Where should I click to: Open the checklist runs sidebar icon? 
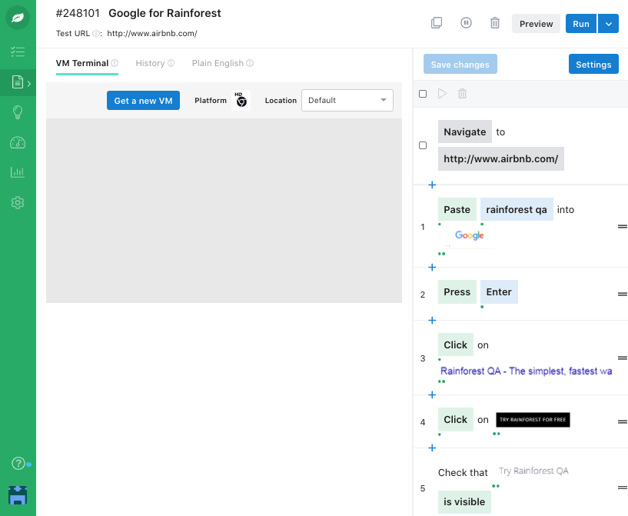point(18,52)
